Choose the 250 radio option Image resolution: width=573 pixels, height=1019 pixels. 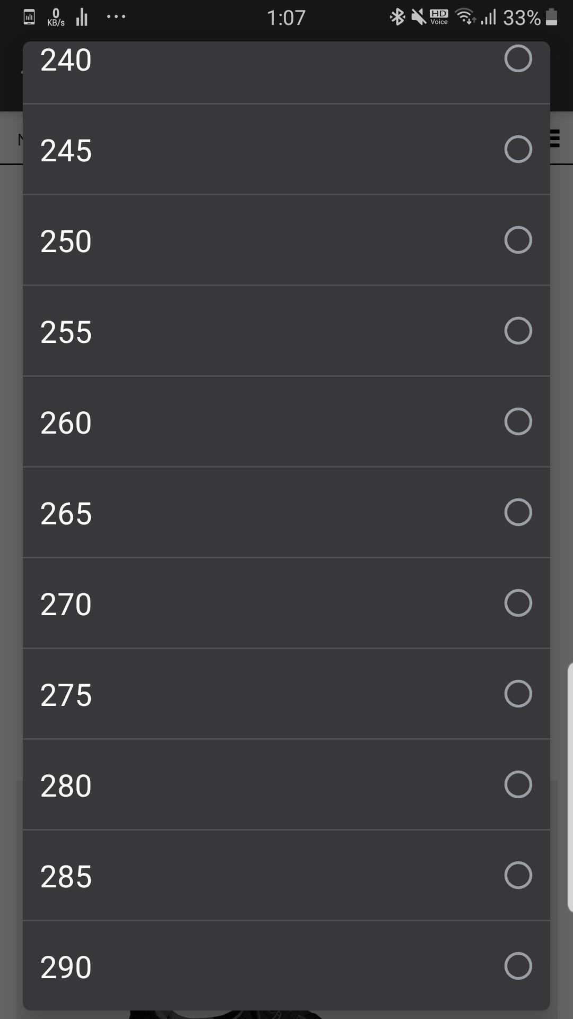tap(518, 240)
